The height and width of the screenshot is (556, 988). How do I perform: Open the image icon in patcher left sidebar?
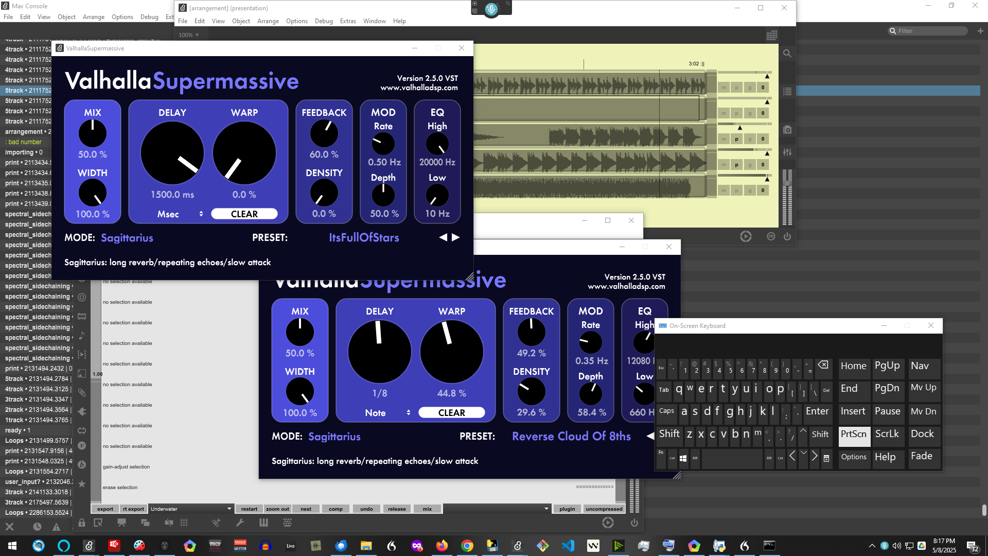(x=82, y=374)
